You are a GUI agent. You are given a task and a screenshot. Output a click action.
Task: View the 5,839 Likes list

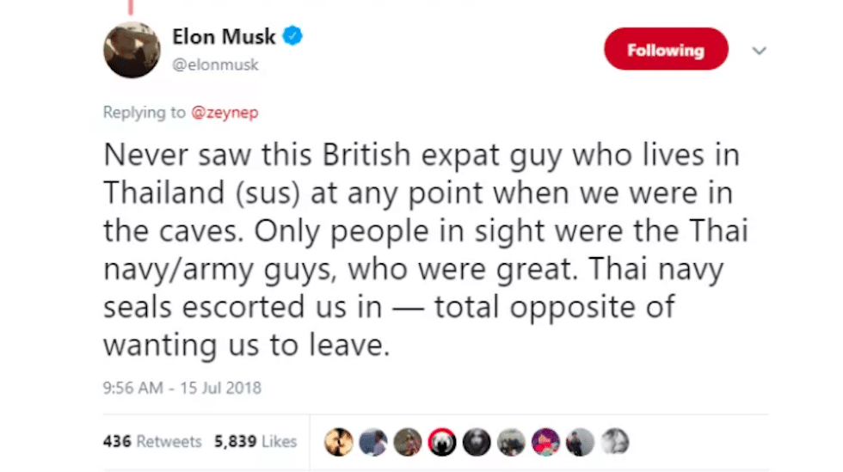[x=255, y=442]
